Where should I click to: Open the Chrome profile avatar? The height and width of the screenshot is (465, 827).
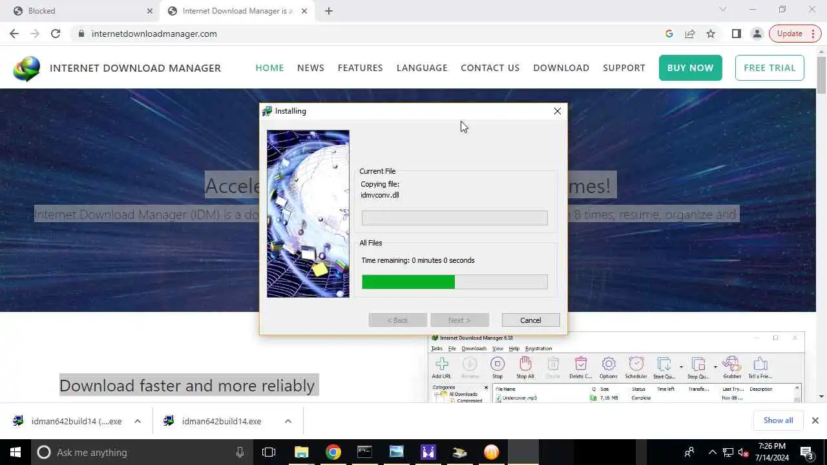click(757, 34)
